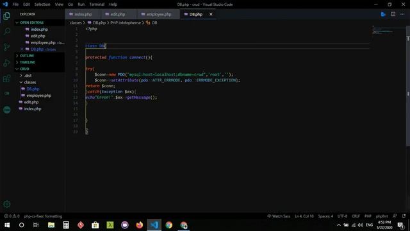Image resolution: width=410 pixels, height=231 pixels.
Task: Click the PHP Intelephense breadcrumb segment
Action: (126, 23)
